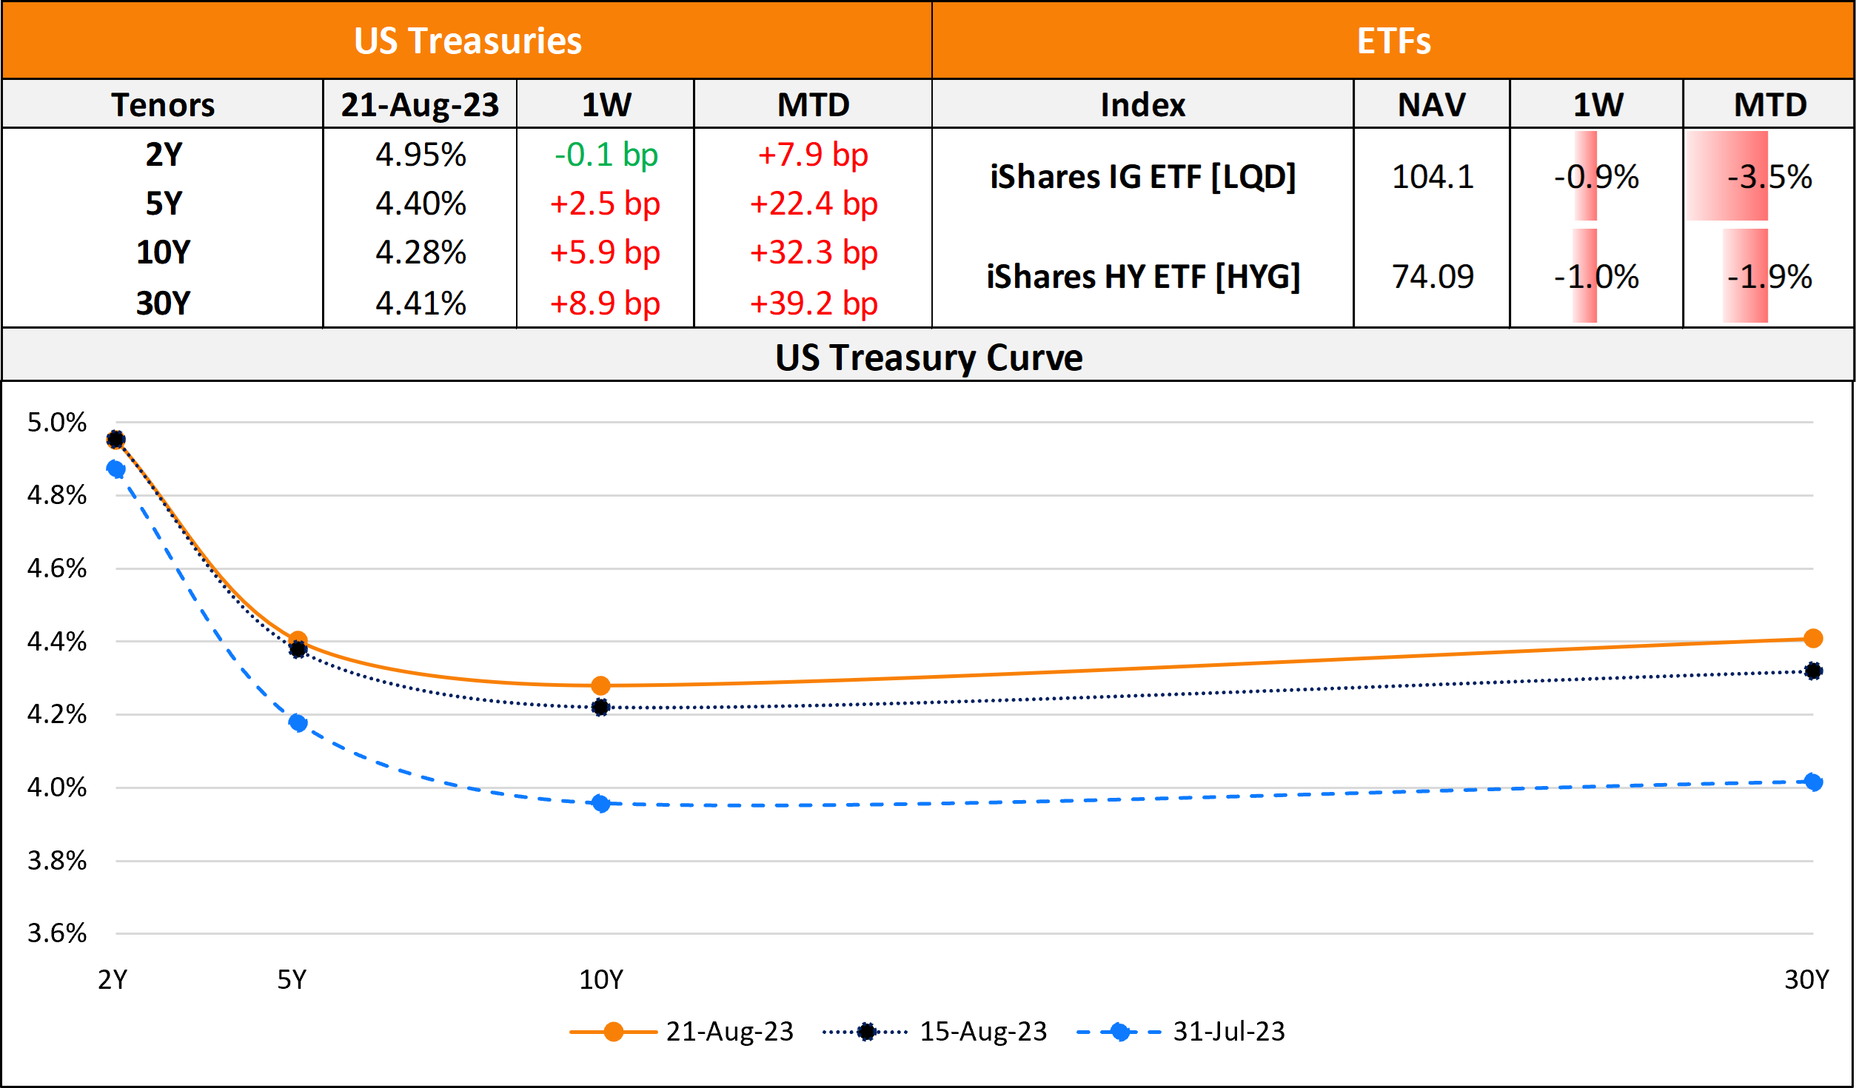Select the NAV column header
Viewport: 1856px width, 1088px height.
coord(1431,104)
